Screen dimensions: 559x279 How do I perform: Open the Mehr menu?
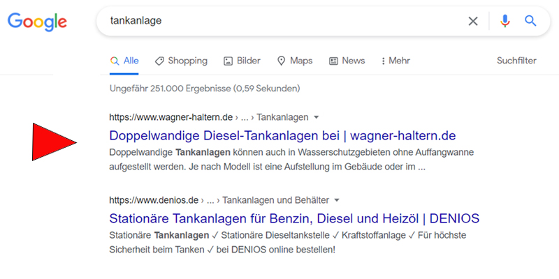tap(395, 61)
